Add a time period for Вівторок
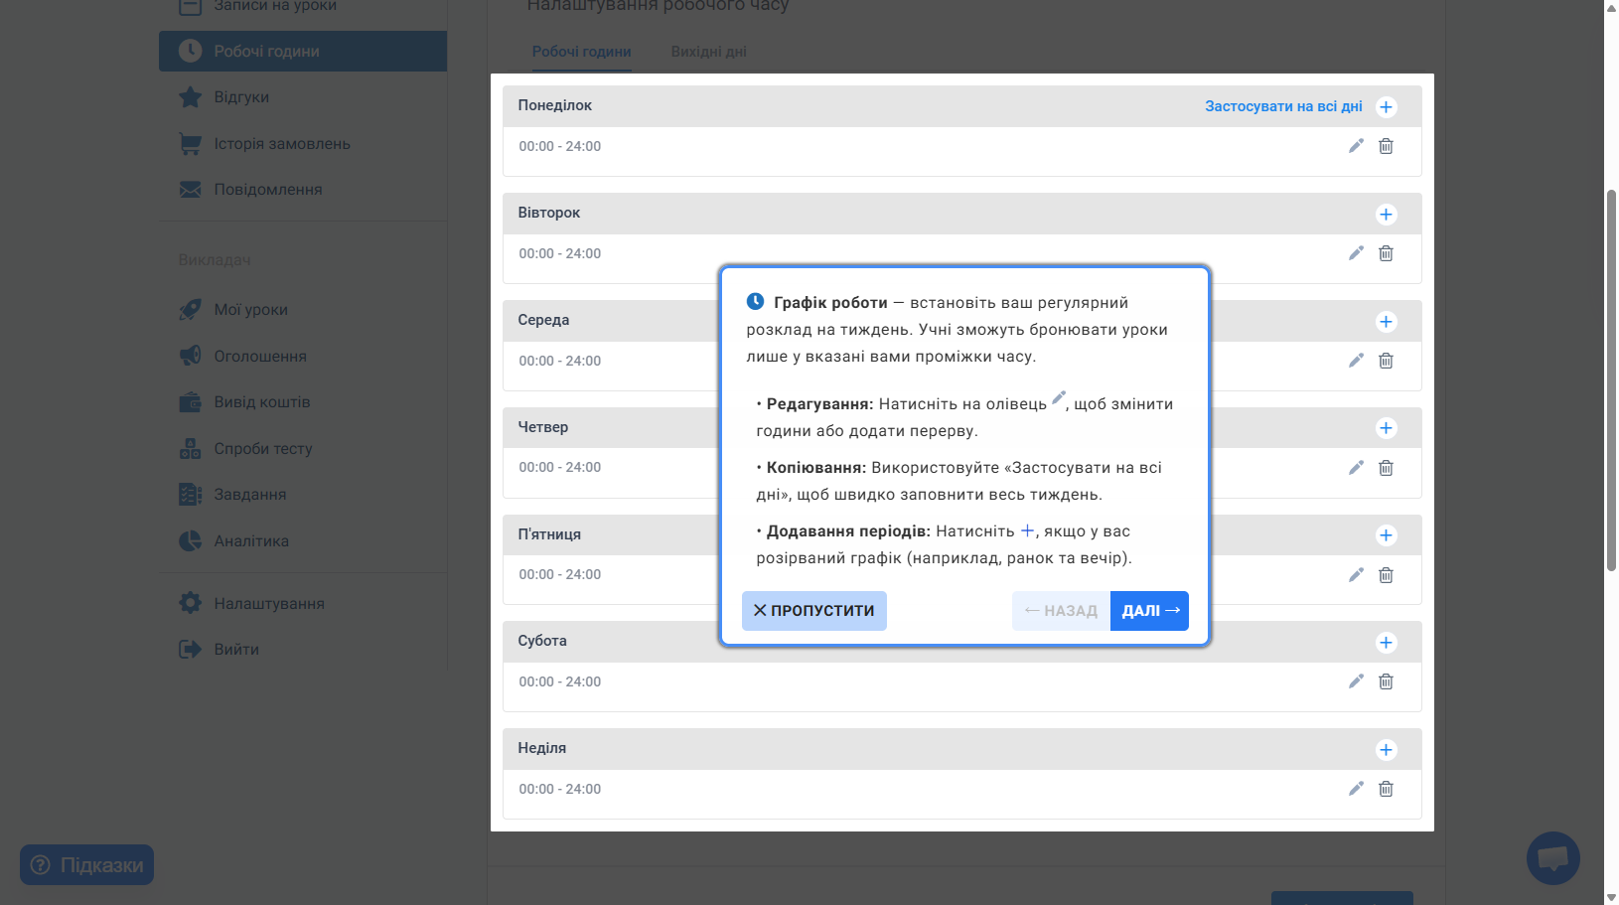This screenshot has height=905, width=1619. 1386,215
